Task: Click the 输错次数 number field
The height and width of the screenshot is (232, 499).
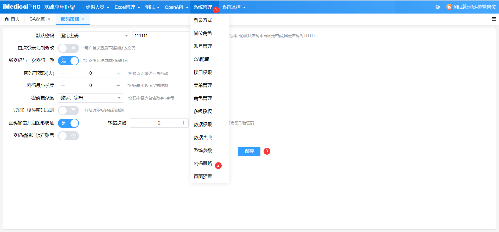Action: pos(159,123)
